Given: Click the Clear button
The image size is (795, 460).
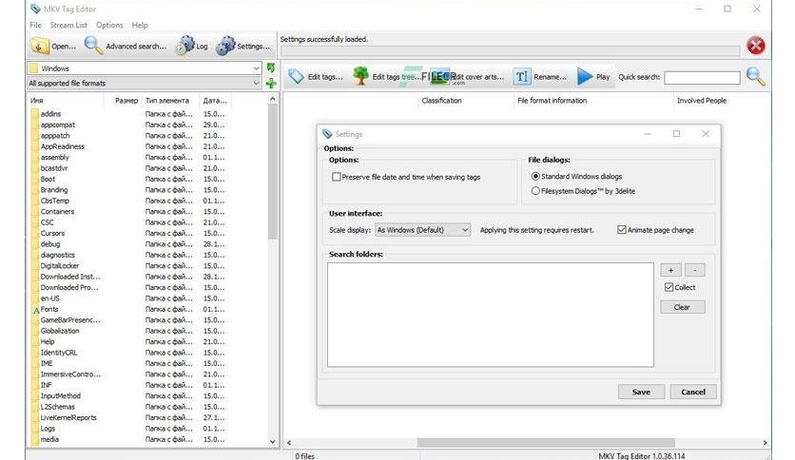Looking at the screenshot, I should [x=683, y=307].
